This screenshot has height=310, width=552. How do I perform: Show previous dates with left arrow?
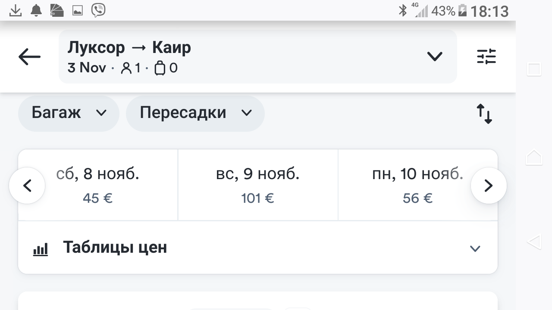pyautogui.click(x=27, y=186)
